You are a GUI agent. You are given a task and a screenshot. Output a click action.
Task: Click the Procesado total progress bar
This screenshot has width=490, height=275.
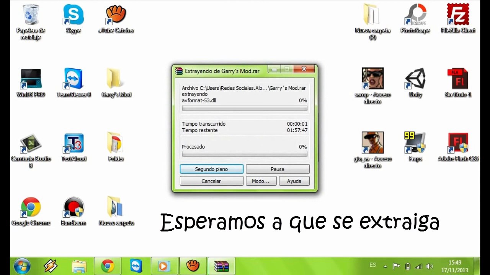point(245,154)
